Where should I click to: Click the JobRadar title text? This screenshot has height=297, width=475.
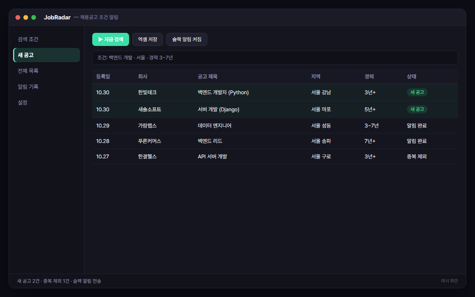pyautogui.click(x=57, y=17)
